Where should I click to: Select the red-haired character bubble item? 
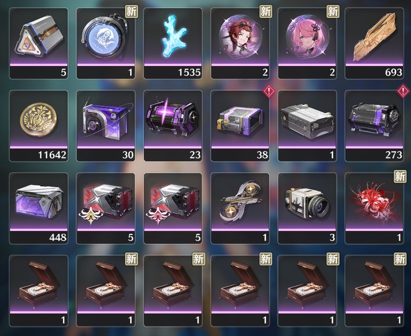(240, 44)
